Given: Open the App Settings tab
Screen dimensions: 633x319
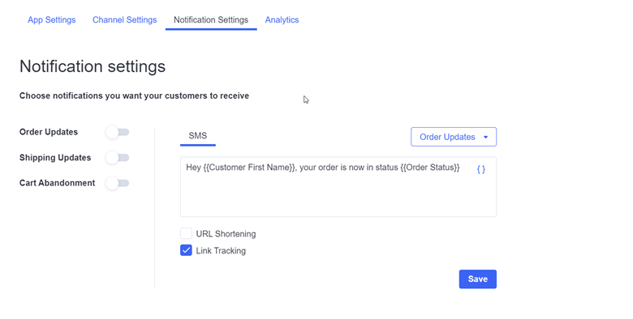Looking at the screenshot, I should pos(52,19).
